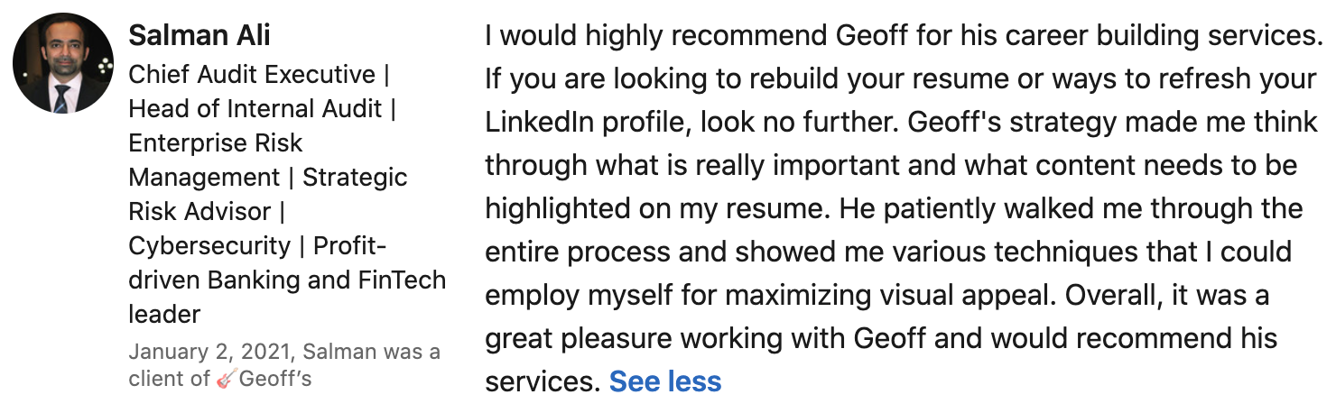The image size is (1336, 413).
Task: Click the guitar emoji before Geoff's
Action: 226,379
